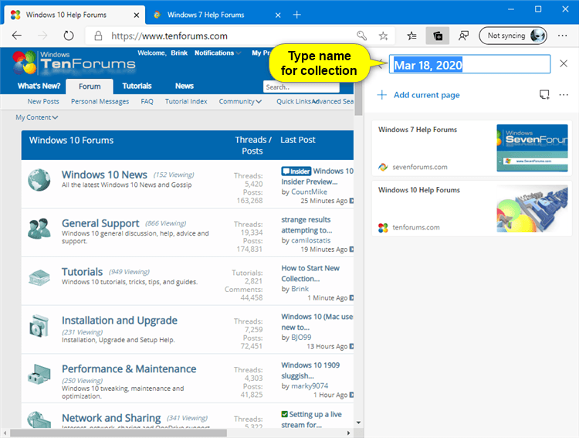Click the forum Search box

click(301, 87)
